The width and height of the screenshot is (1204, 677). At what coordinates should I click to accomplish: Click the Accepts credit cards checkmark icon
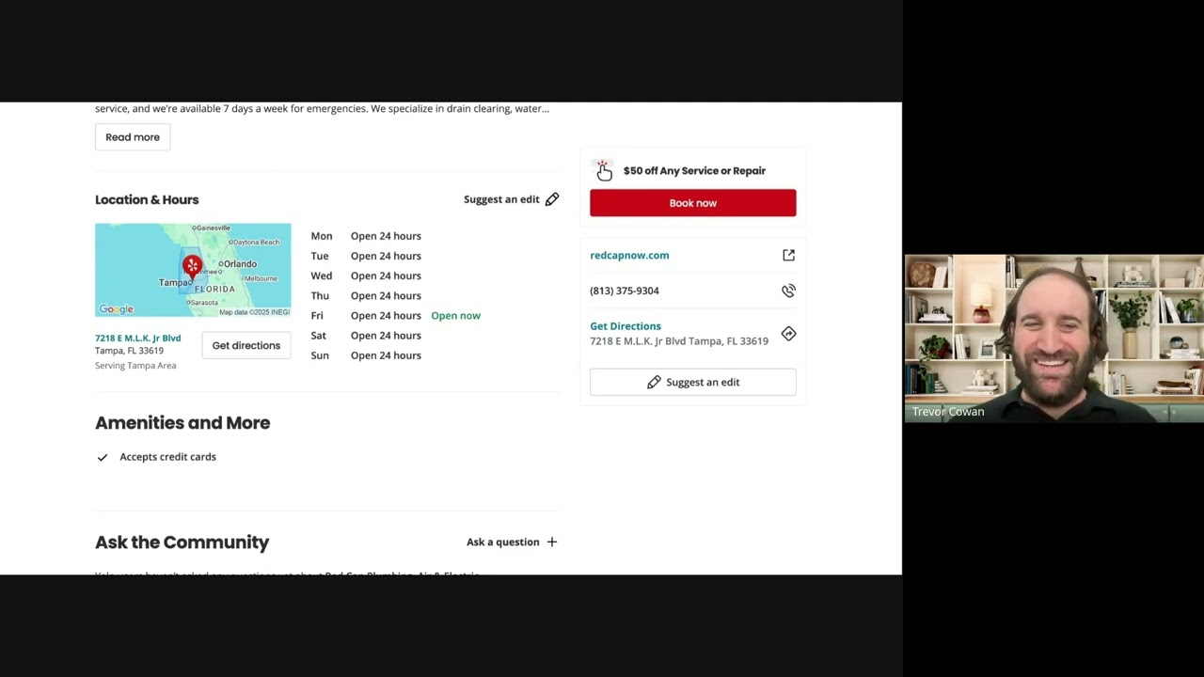[x=103, y=457]
